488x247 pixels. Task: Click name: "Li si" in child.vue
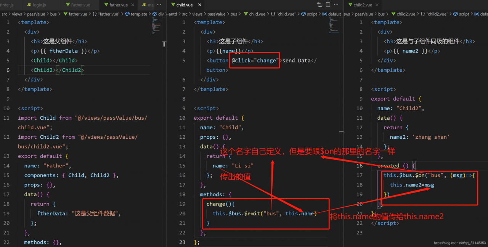[x=233, y=165]
